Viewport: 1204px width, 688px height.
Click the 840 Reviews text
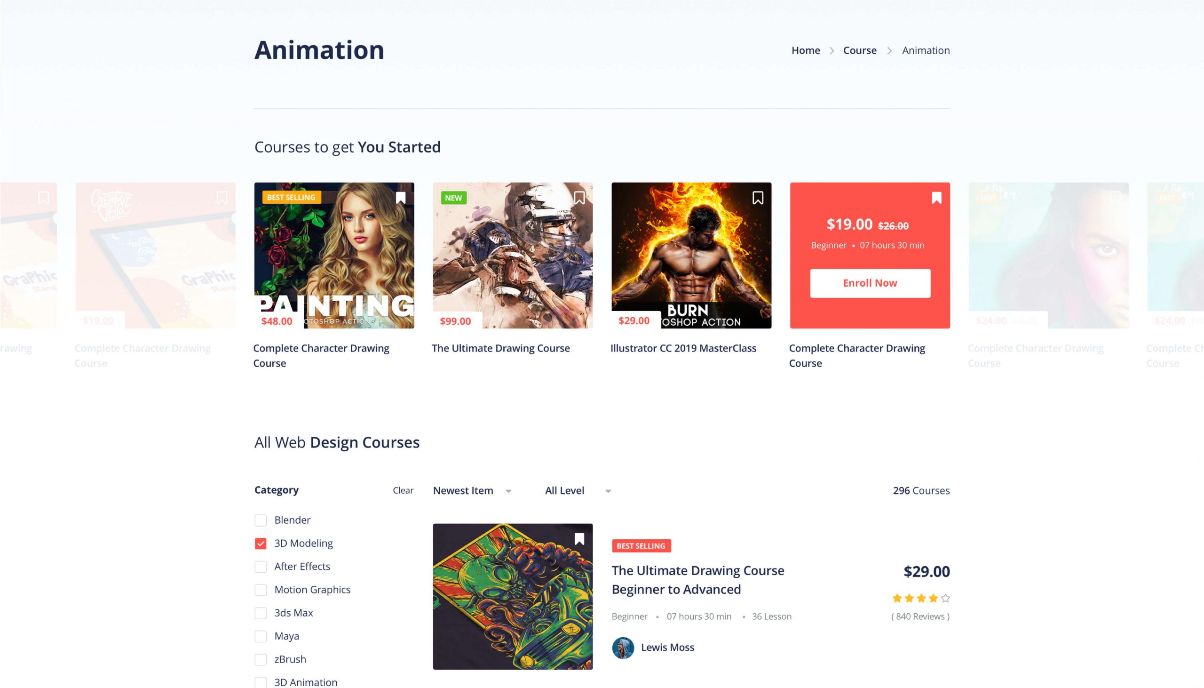pos(920,616)
